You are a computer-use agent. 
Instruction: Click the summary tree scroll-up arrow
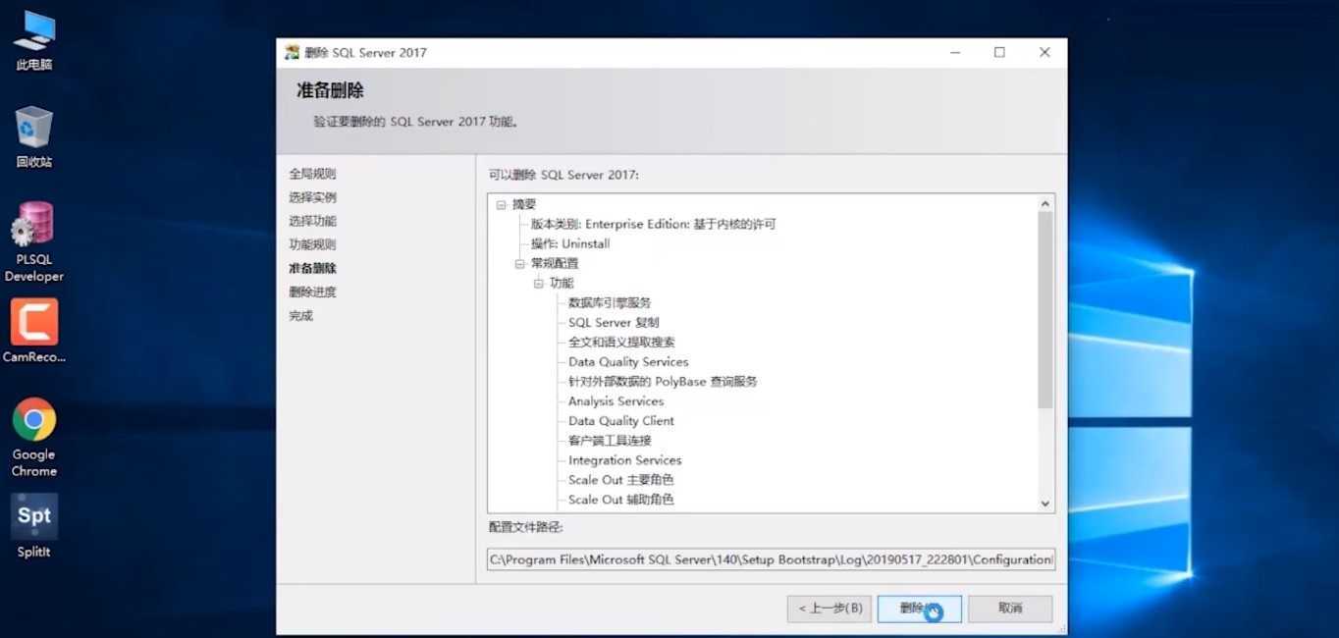click(x=1045, y=204)
